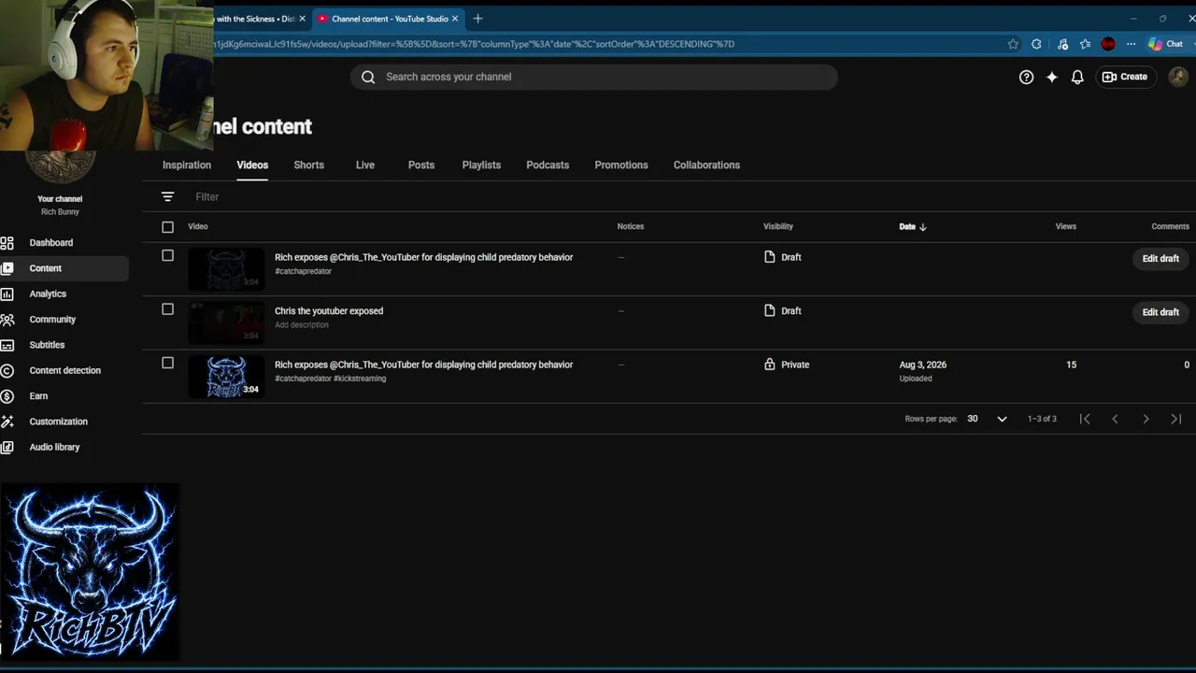Click the filter lines icon

pyautogui.click(x=167, y=196)
